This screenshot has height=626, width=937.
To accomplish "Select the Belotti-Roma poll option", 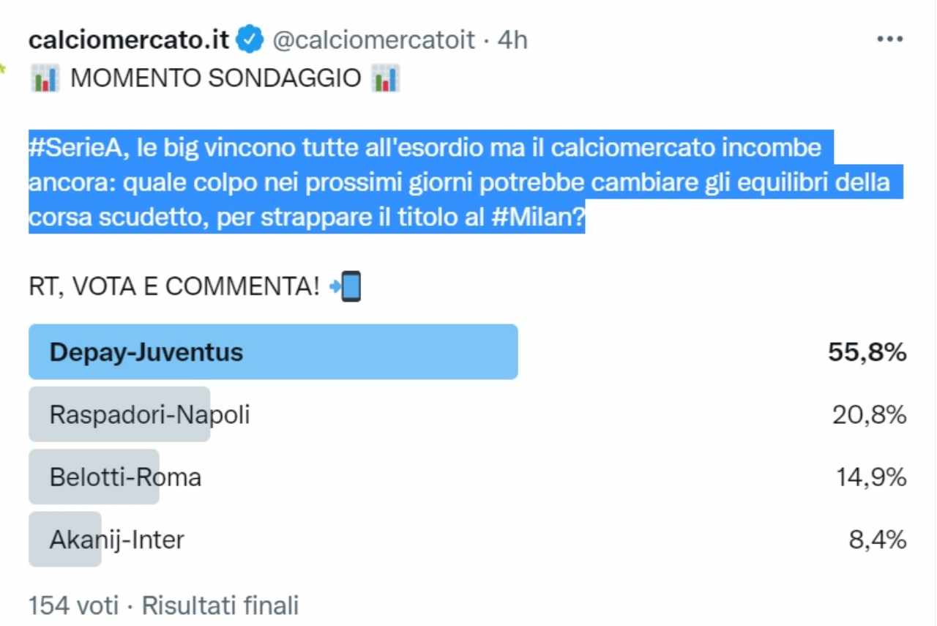I will coord(125,477).
